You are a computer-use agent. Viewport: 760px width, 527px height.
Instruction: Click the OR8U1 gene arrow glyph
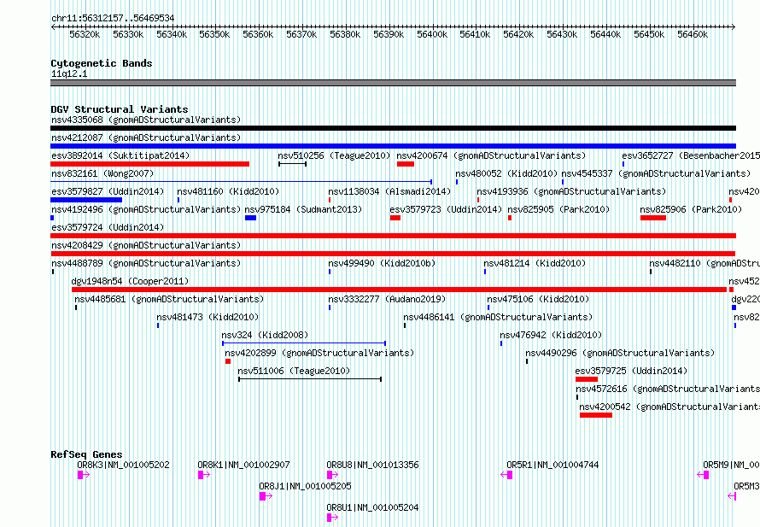332,518
